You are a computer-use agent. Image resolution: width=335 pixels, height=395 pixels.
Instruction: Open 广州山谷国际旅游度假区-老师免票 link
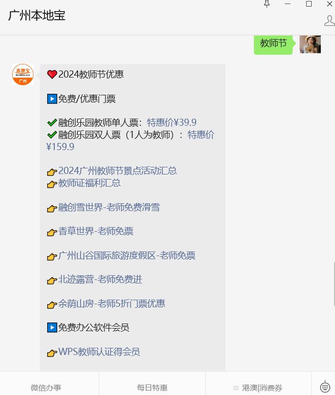(x=127, y=256)
